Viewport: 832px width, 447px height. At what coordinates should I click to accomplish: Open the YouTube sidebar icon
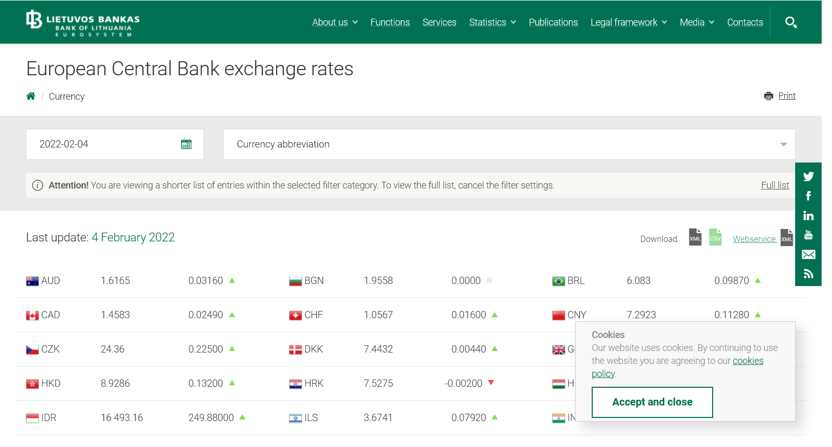808,235
